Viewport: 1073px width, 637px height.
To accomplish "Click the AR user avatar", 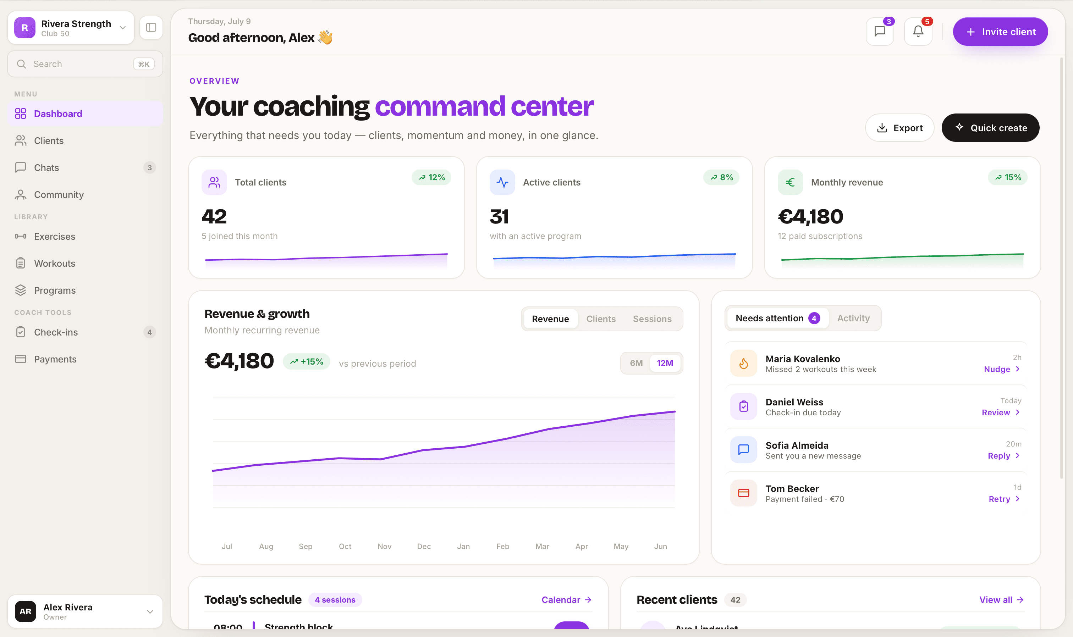I will click(25, 612).
